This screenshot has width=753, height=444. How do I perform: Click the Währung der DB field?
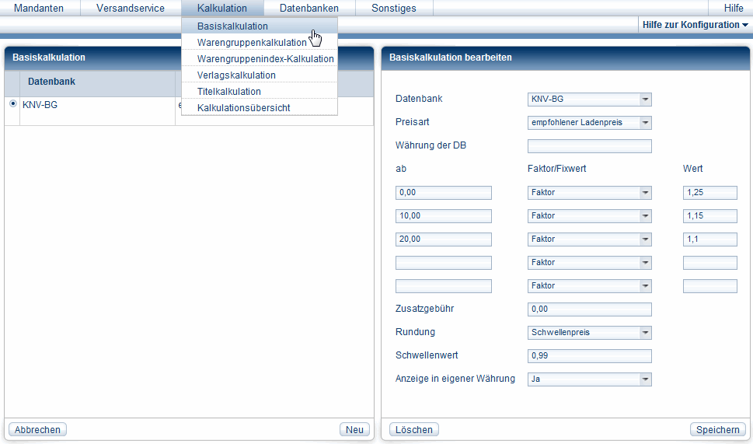589,146
